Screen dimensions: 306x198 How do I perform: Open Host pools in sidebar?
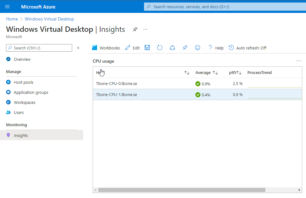point(24,82)
